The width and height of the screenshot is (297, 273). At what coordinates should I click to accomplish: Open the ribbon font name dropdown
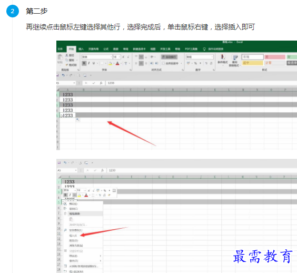pos(112,57)
